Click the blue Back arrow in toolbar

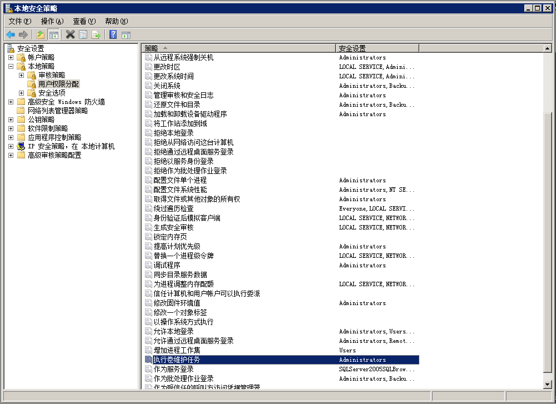[11, 35]
